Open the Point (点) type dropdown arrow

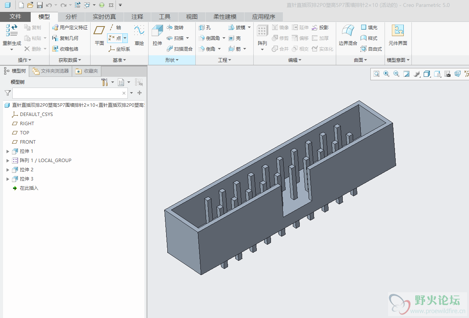click(125, 38)
